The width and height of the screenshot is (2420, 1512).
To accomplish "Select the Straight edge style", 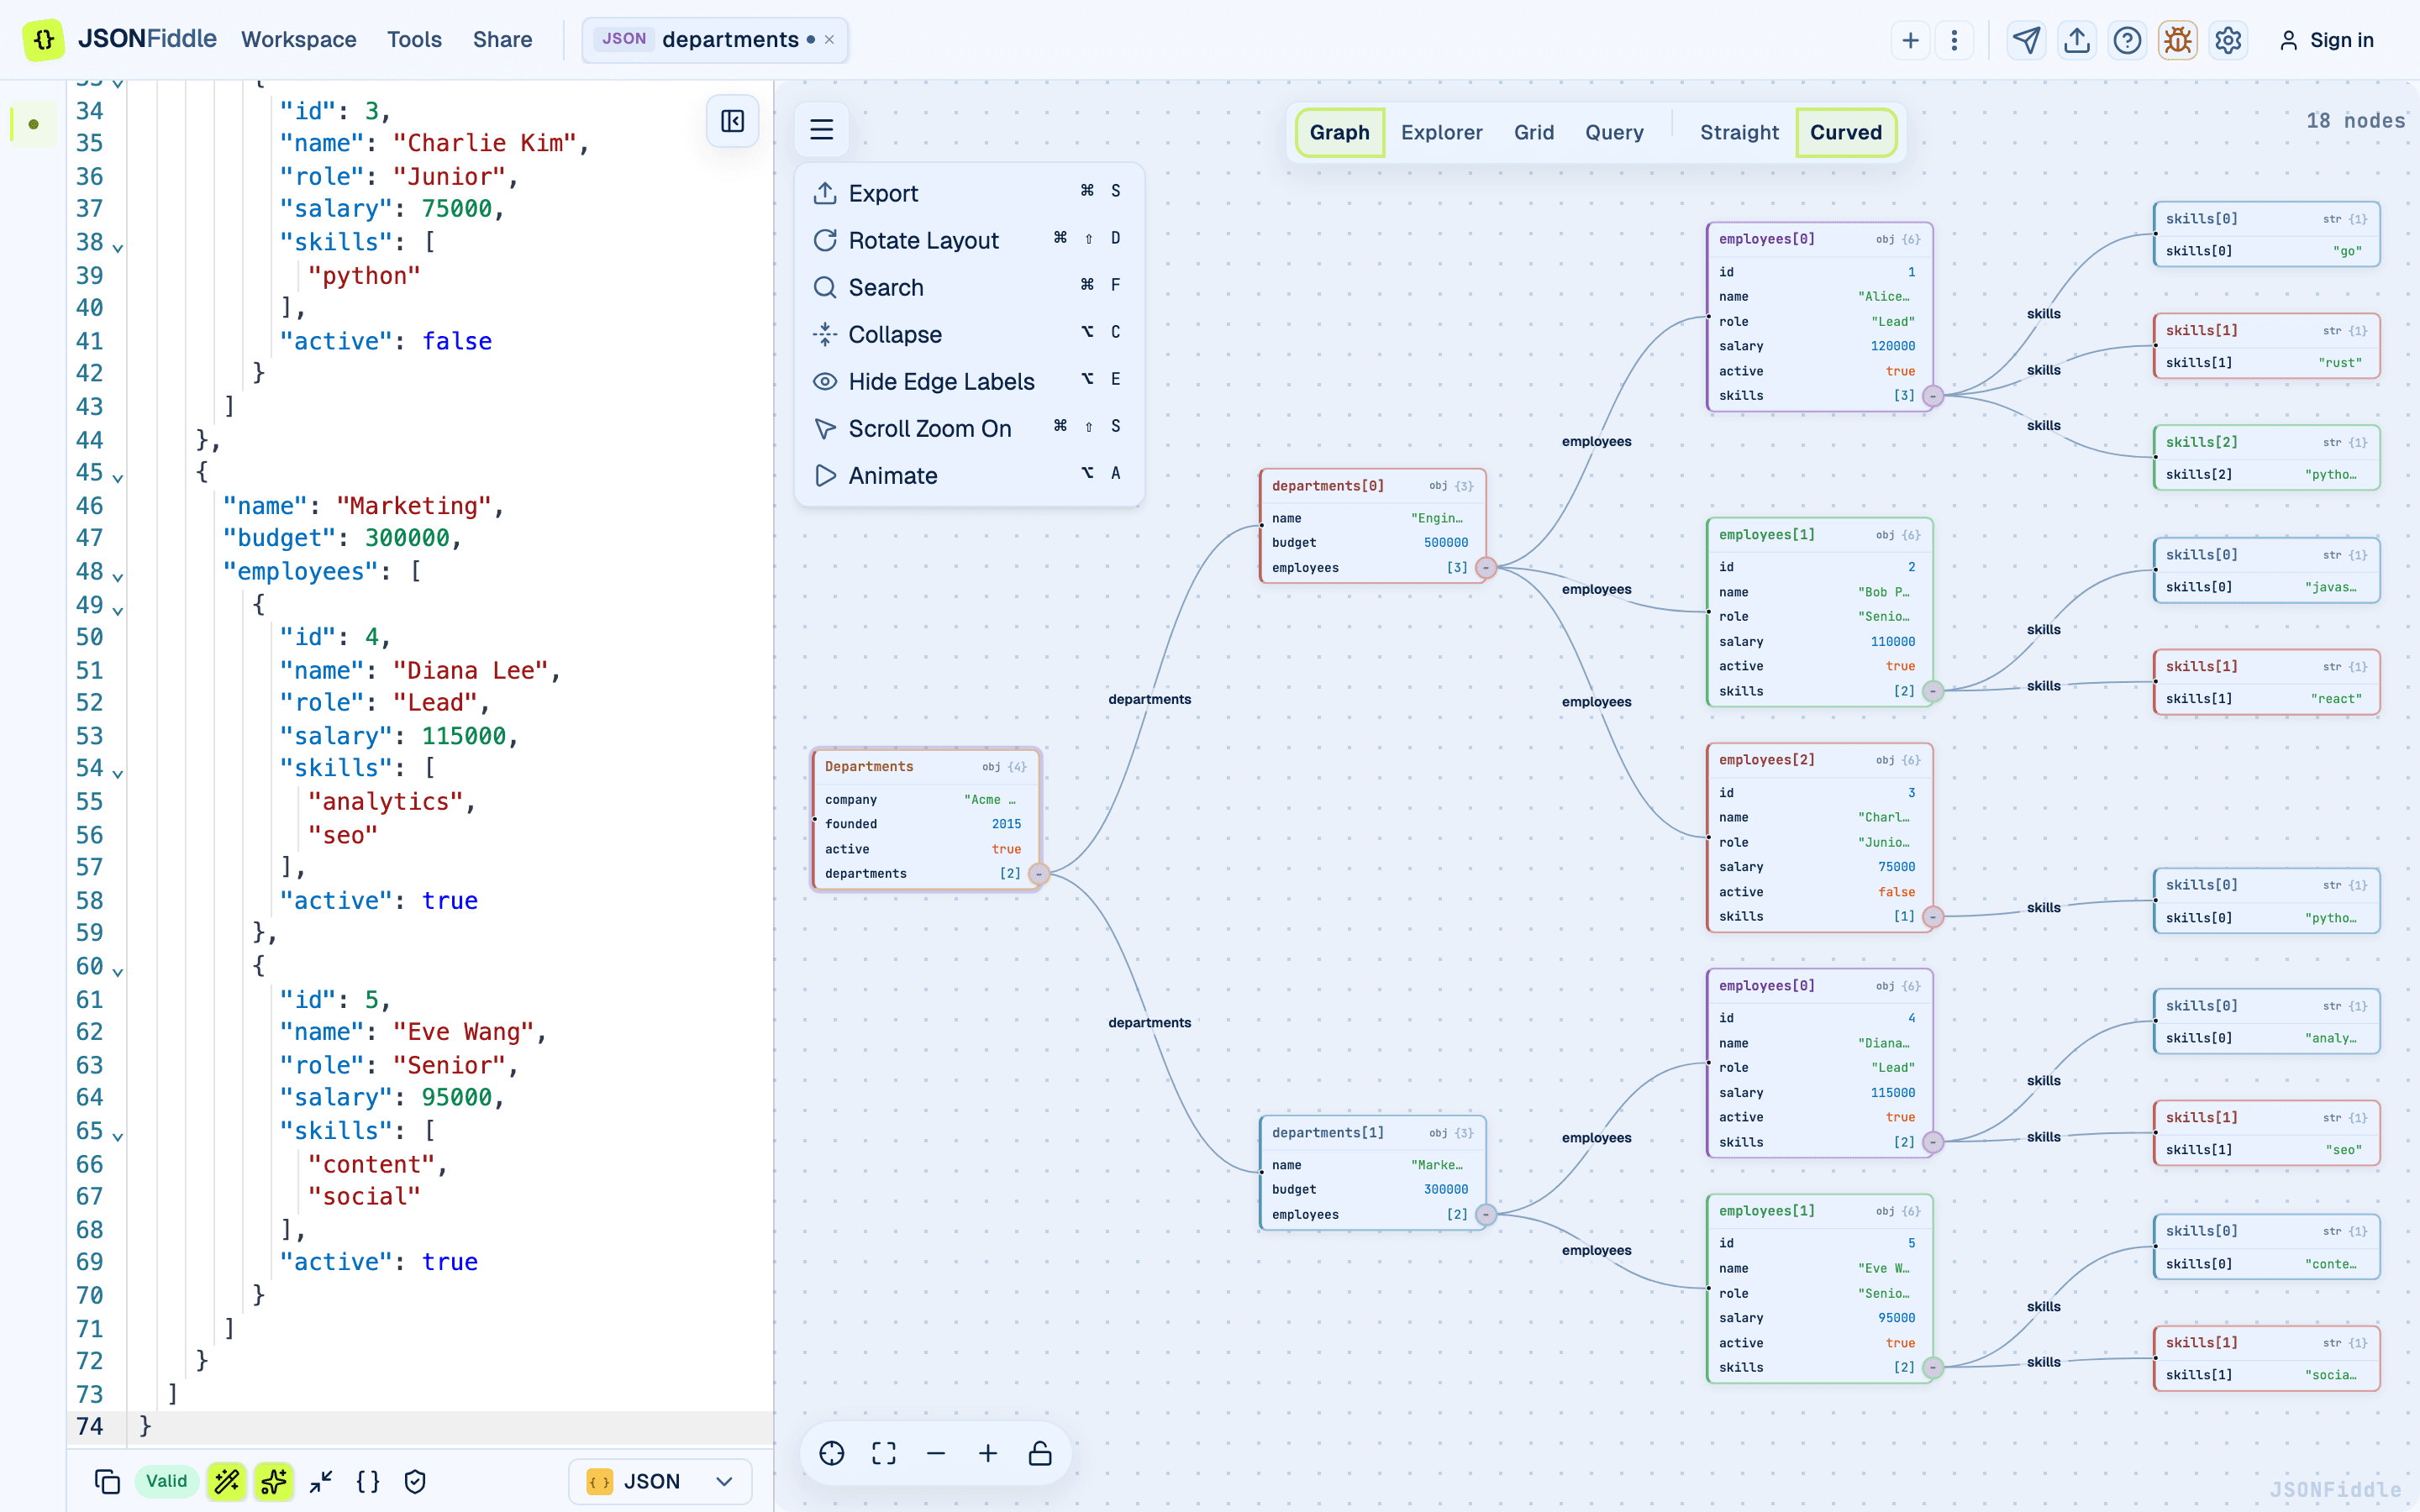I will (1739, 132).
